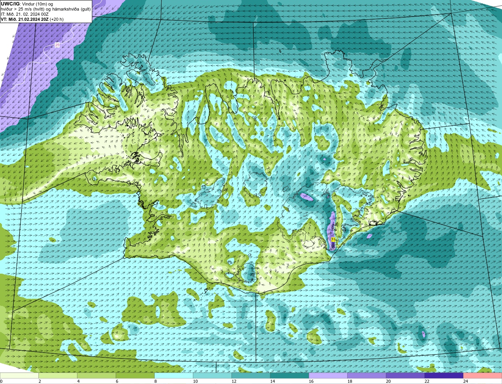Screen dimensions: 502x384
Task: Click the legend scale label "14"
Action: 273,381
